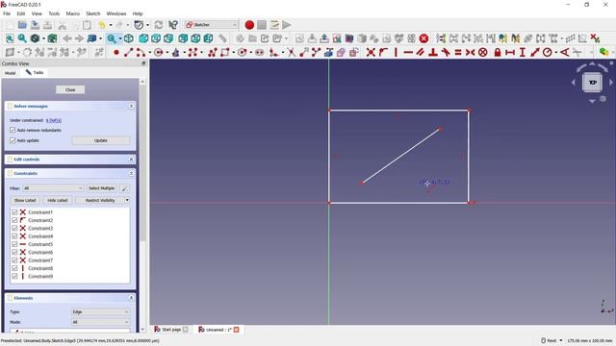The width and height of the screenshot is (616, 346).
Task: Uncheck Constraint8 checkbox
Action: click(x=14, y=268)
